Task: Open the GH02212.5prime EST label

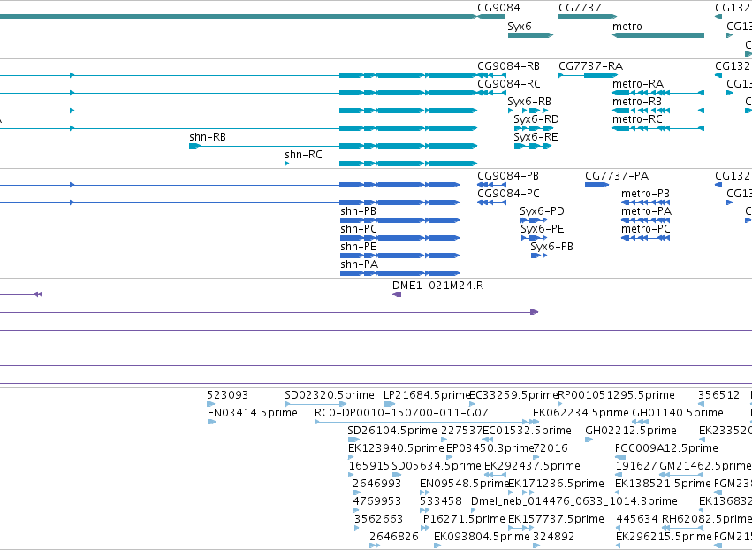Action: 631,431
